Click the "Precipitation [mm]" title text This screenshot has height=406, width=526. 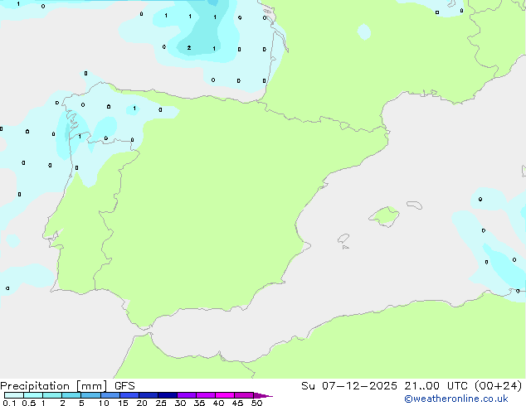point(54,386)
